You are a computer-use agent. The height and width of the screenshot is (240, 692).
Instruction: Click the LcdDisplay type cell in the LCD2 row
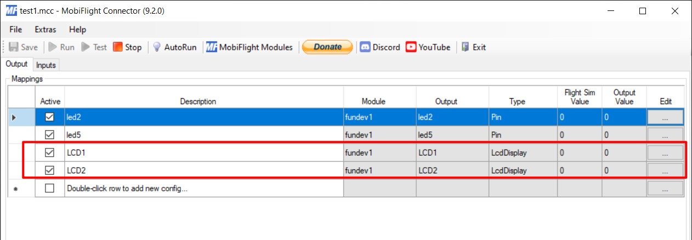[523, 170]
